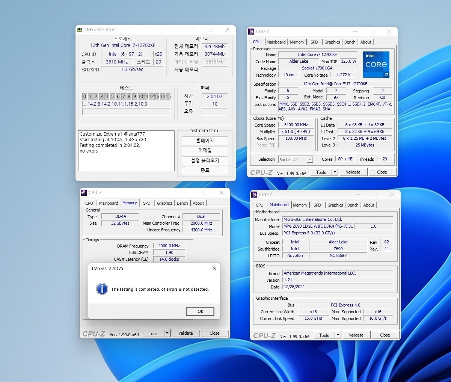Open 홈페이지 button in TM5
The width and height of the screenshot is (451, 382).
click(205, 140)
